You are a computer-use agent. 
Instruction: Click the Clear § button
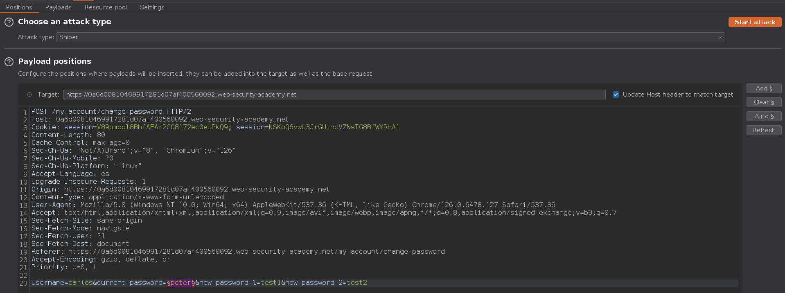pyautogui.click(x=764, y=102)
